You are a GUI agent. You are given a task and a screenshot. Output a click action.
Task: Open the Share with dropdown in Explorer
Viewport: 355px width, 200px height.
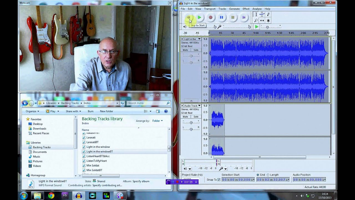click(x=73, y=111)
